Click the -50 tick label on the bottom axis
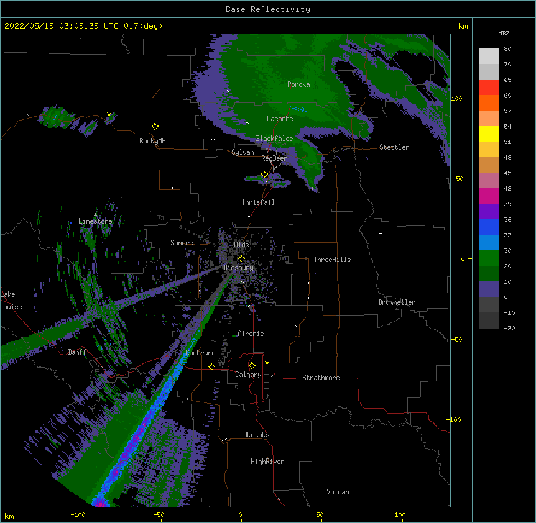Image resolution: width=536 pixels, height=523 pixels. [159, 514]
